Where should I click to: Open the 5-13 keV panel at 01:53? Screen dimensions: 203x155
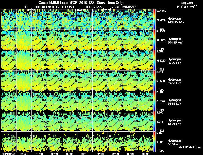(24, 142)
